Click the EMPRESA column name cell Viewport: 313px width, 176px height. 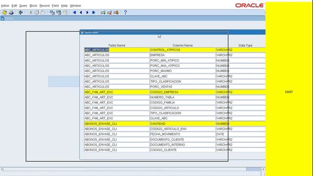pyautogui.click(x=182, y=55)
